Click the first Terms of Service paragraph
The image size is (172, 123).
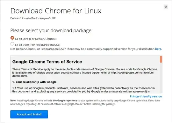85,73
